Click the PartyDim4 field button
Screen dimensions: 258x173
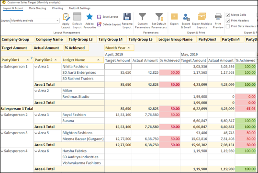click(233, 39)
